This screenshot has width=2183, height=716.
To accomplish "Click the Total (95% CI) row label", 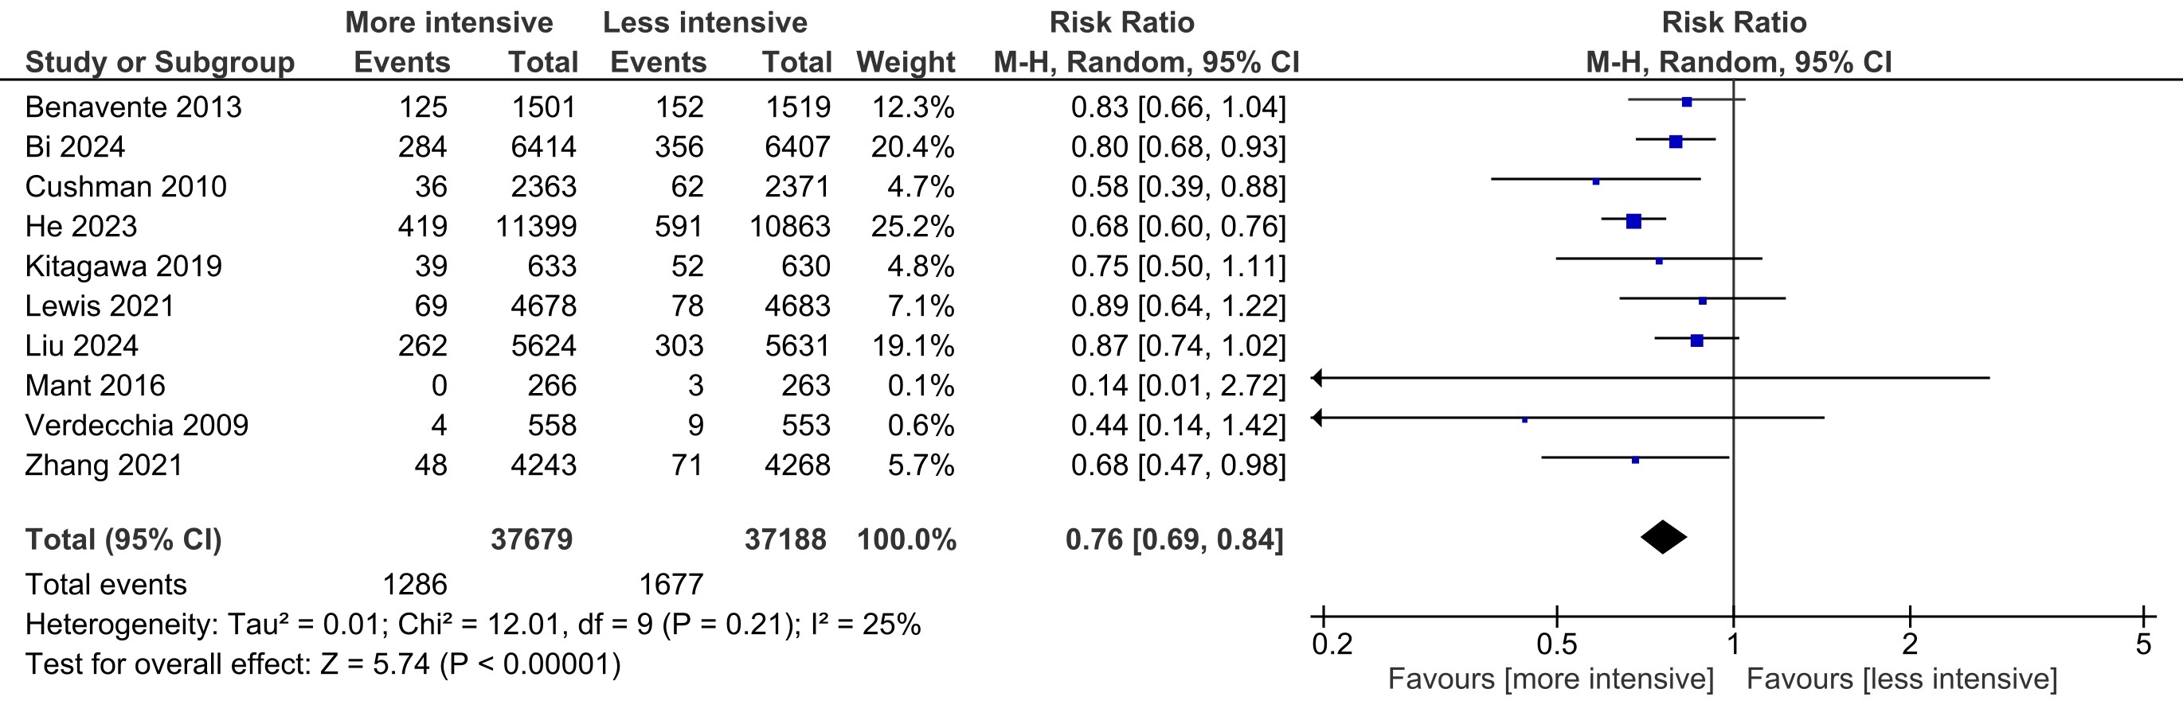I will [123, 540].
